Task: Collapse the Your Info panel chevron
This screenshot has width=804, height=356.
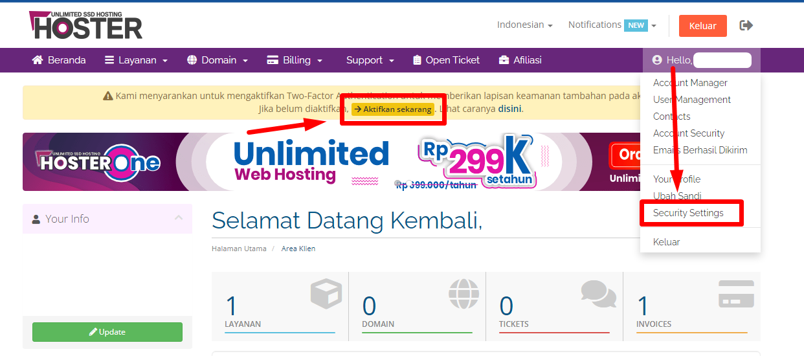Action: click(x=179, y=218)
